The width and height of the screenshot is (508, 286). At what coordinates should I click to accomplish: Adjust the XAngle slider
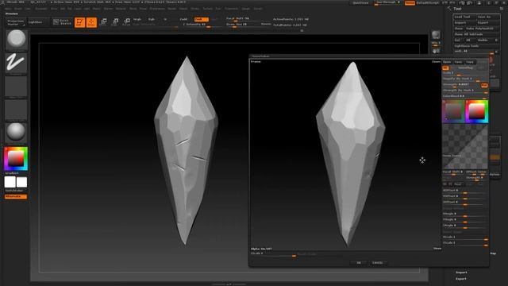(x=465, y=214)
